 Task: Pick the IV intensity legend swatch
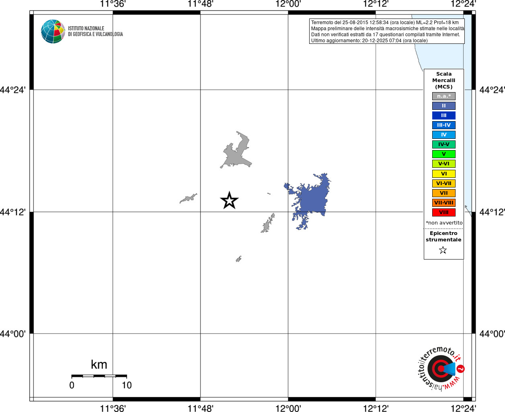pos(444,135)
